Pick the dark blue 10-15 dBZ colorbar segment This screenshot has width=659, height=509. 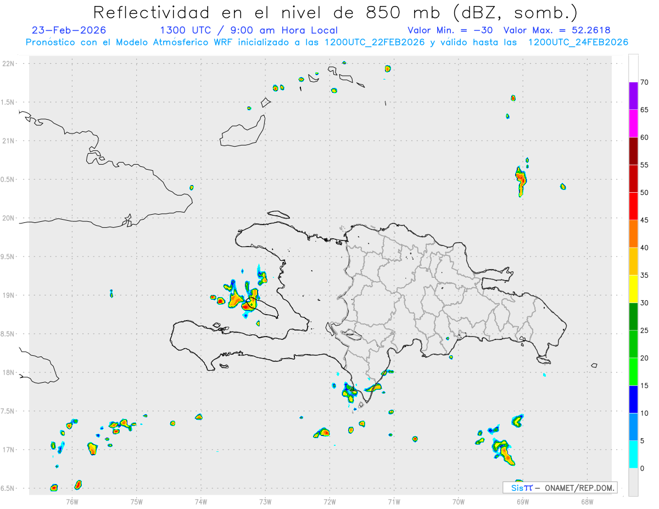pos(633,399)
